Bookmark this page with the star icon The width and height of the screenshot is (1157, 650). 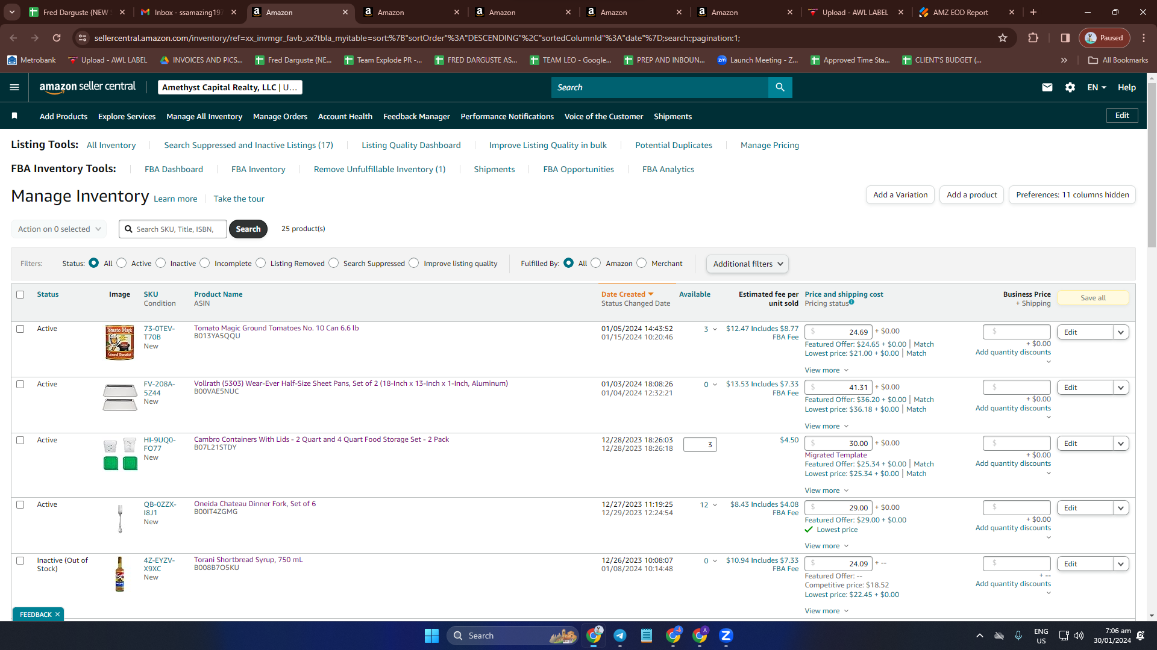[x=1003, y=38]
